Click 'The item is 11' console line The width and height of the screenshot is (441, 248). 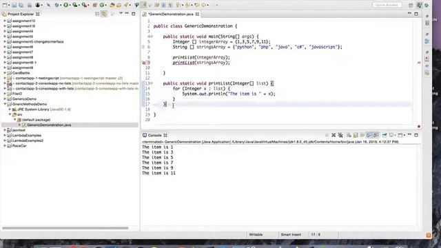click(158, 173)
